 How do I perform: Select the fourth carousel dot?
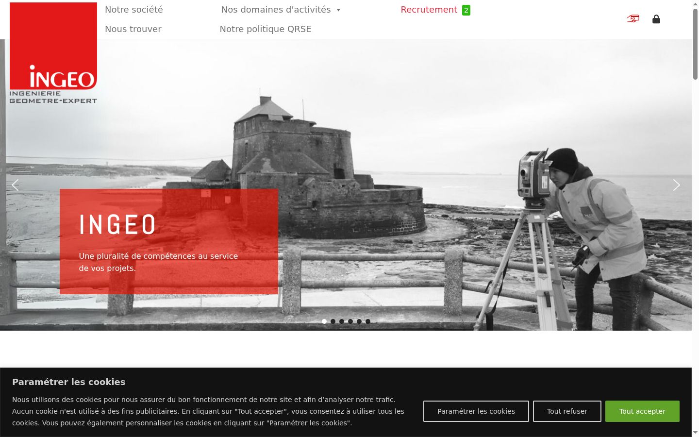tap(350, 321)
